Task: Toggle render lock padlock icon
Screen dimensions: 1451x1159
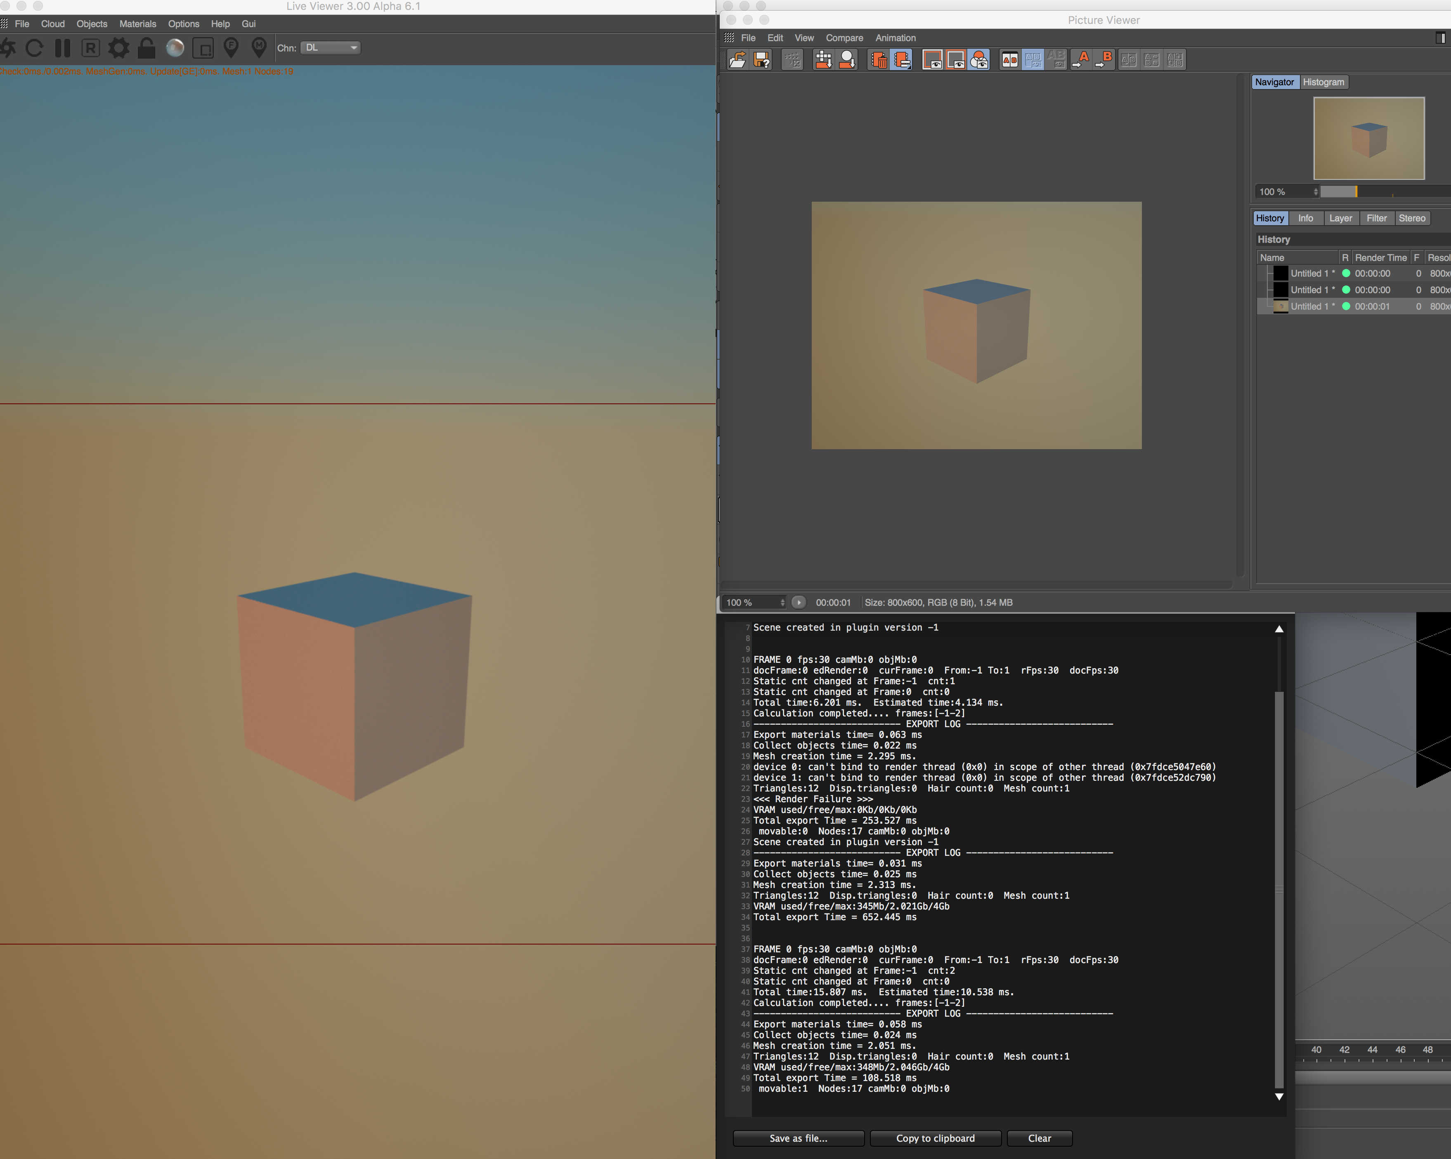Action: (146, 48)
